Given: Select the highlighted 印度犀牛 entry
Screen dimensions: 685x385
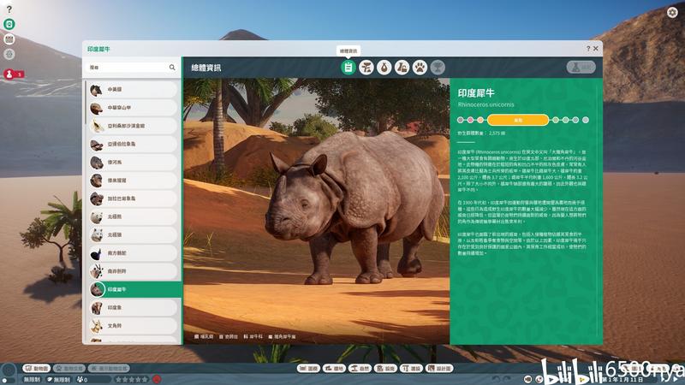Looking at the screenshot, I should [x=134, y=289].
